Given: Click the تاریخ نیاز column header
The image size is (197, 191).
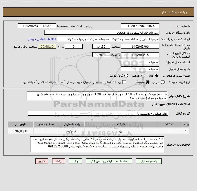Looking at the screenshot, I should pyautogui.click(x=20, y=124).
